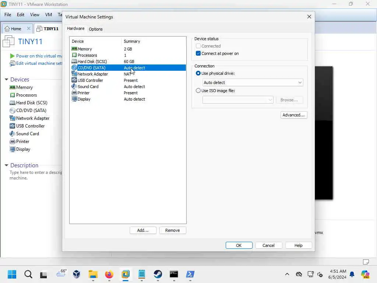Click the Sound Card icon in the settings list
This screenshot has height=283, width=377.
coord(74,86)
